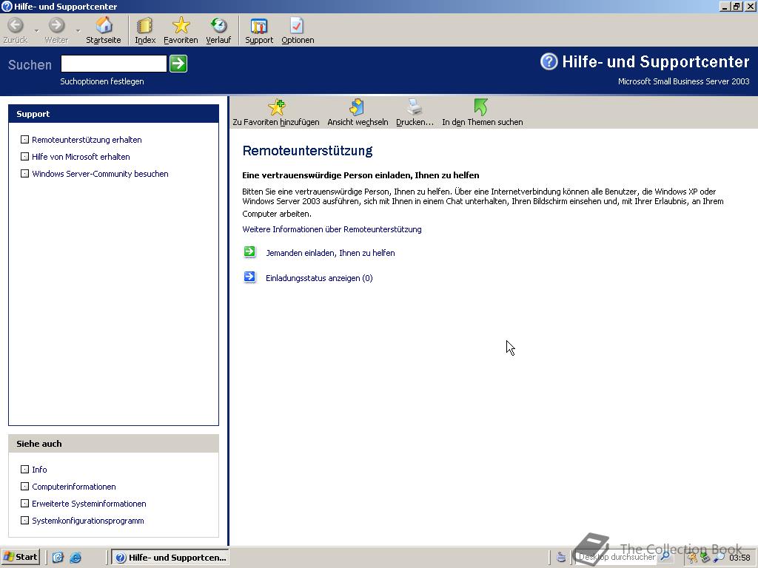Open the Zurück history dropdown arrow
The width and height of the screenshot is (758, 568).
pos(36,31)
